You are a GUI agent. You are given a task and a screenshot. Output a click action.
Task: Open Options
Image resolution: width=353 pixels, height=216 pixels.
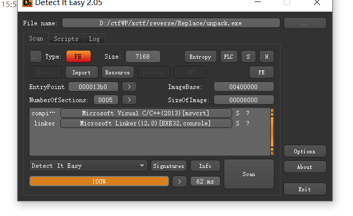[x=305, y=151]
